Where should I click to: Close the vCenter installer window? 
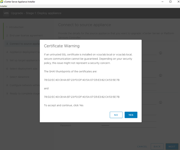(x=178, y=2)
